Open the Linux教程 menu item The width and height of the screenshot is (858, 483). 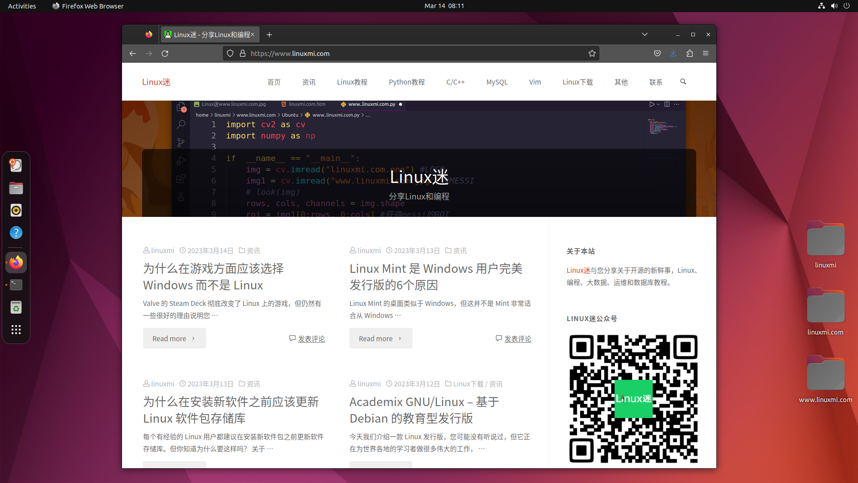352,82
